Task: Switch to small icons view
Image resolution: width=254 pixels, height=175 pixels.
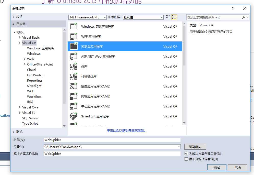Action: click(x=168, y=17)
